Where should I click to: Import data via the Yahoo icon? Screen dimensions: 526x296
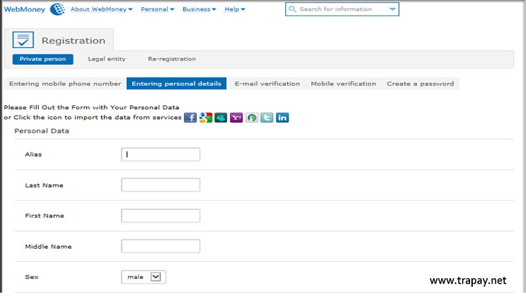(236, 118)
